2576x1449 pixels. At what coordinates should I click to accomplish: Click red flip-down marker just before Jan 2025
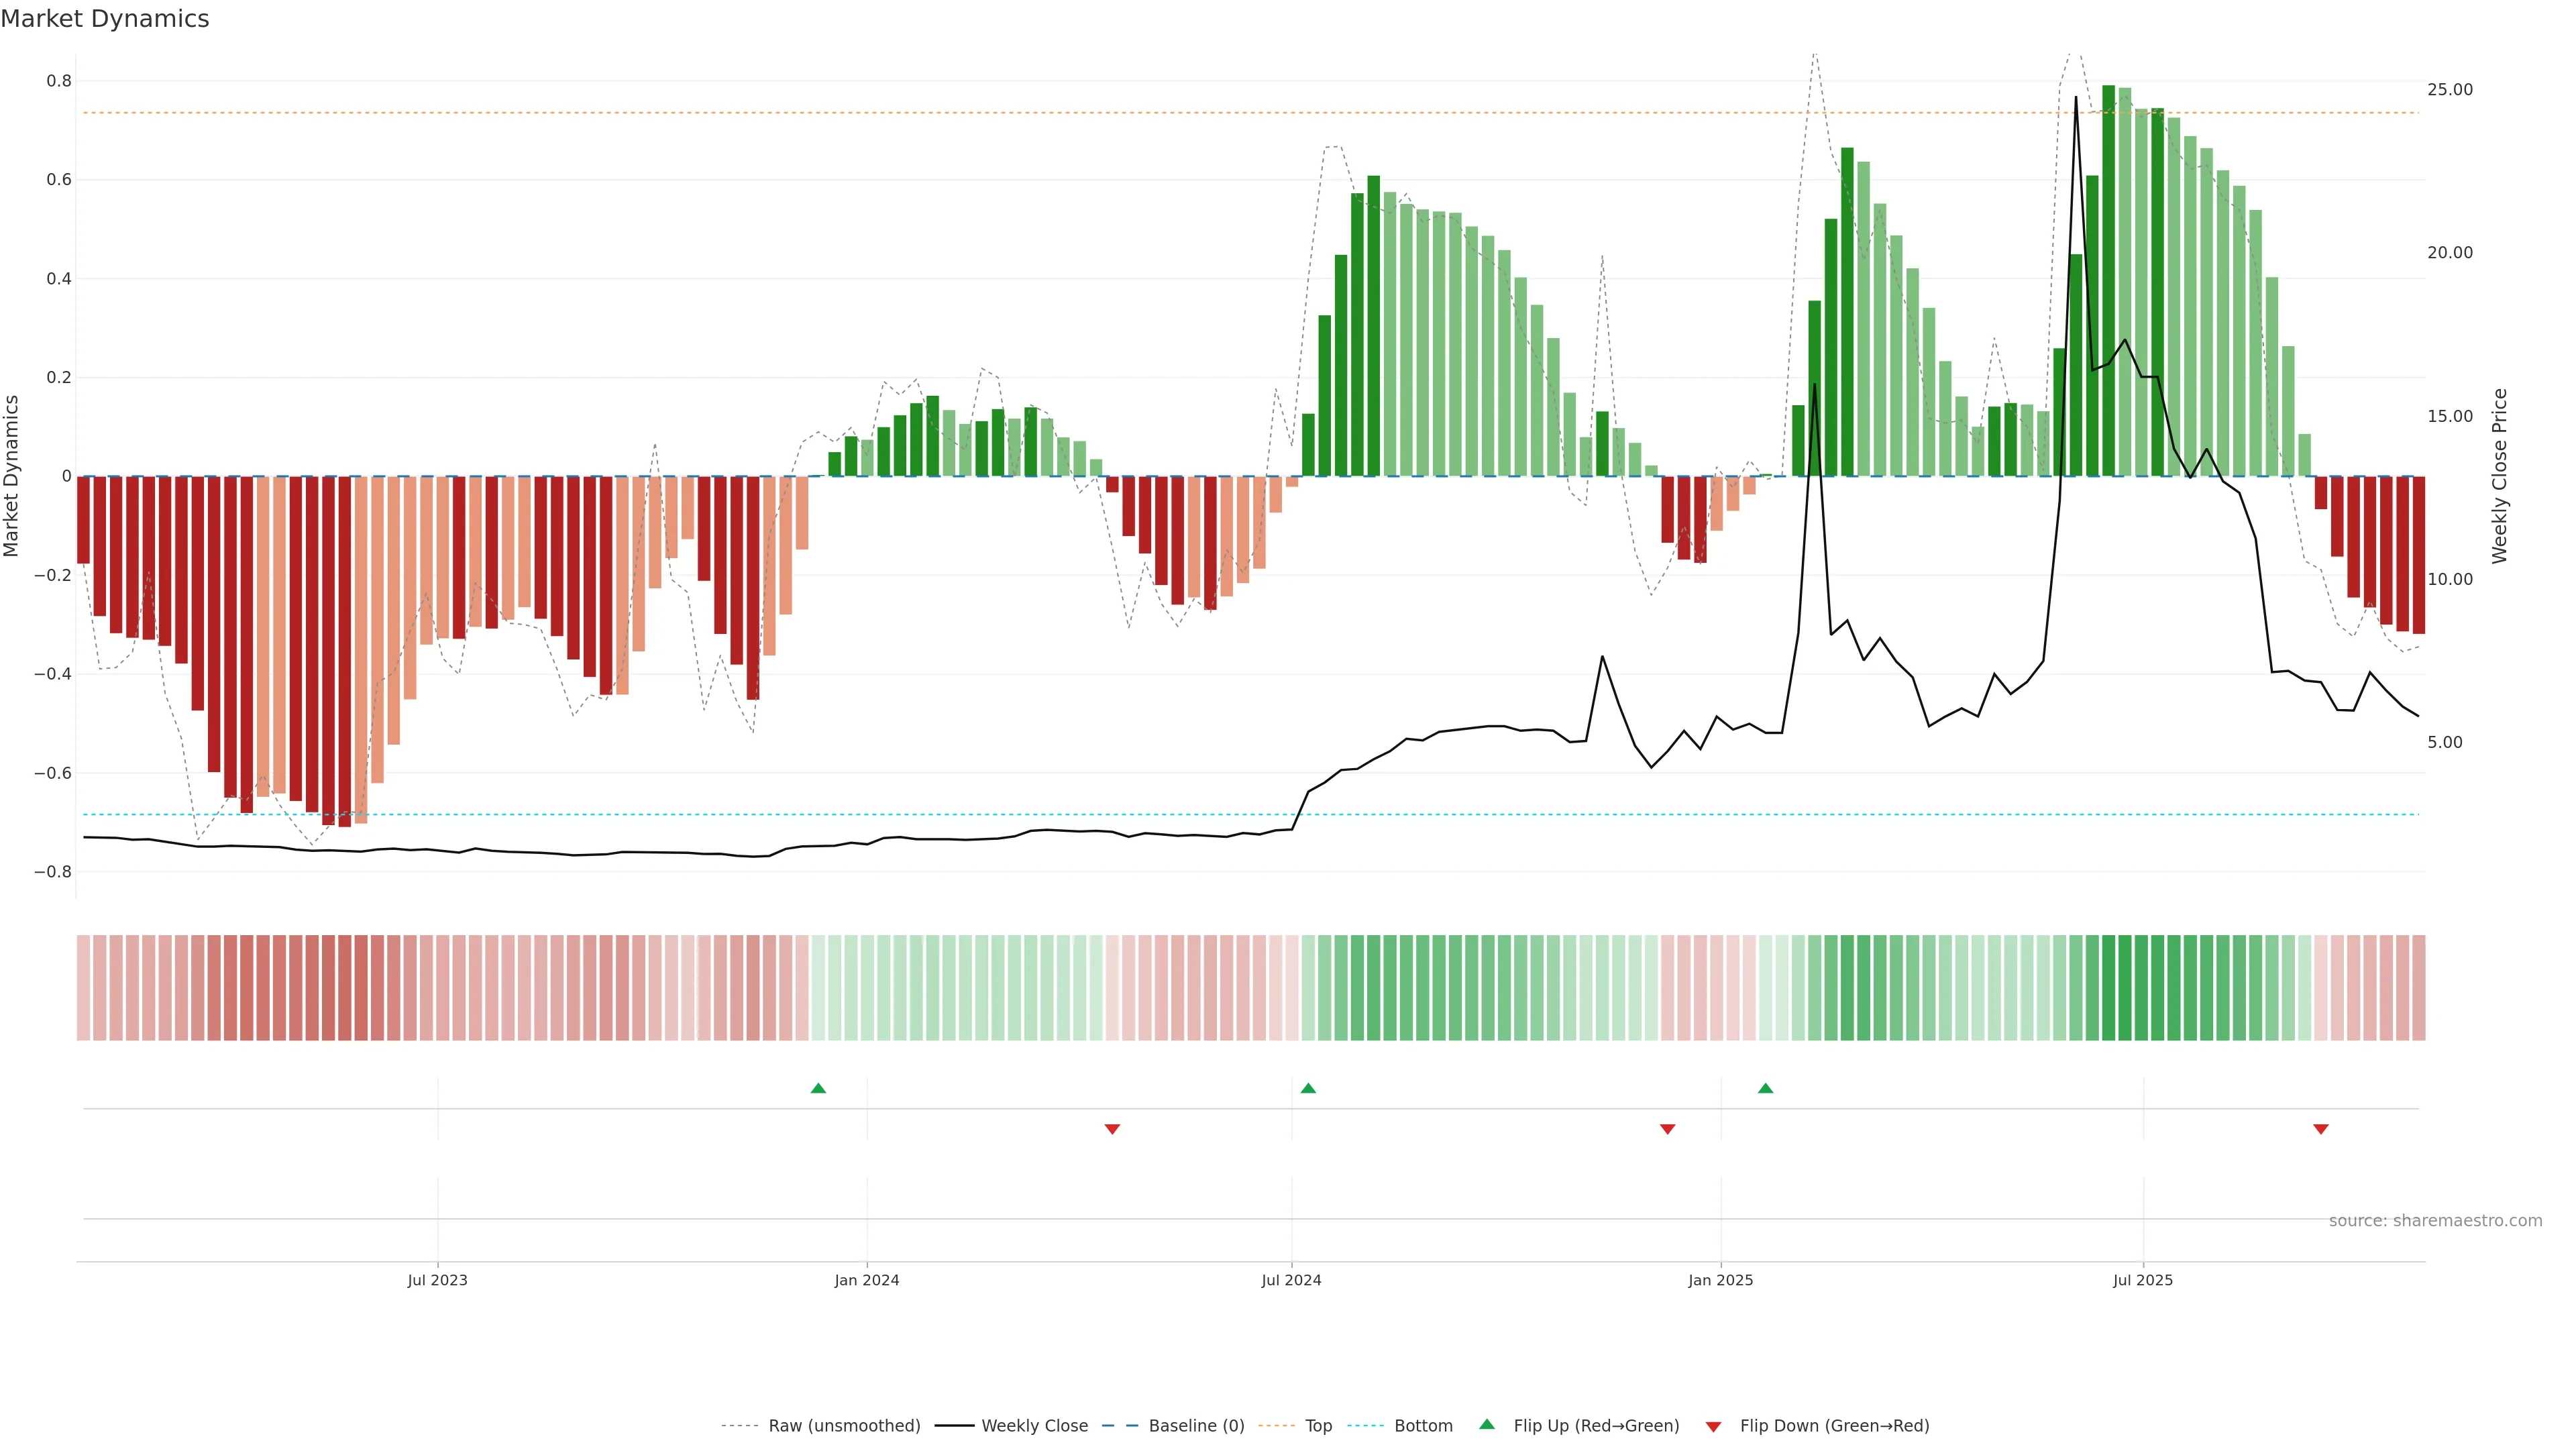[1667, 1129]
